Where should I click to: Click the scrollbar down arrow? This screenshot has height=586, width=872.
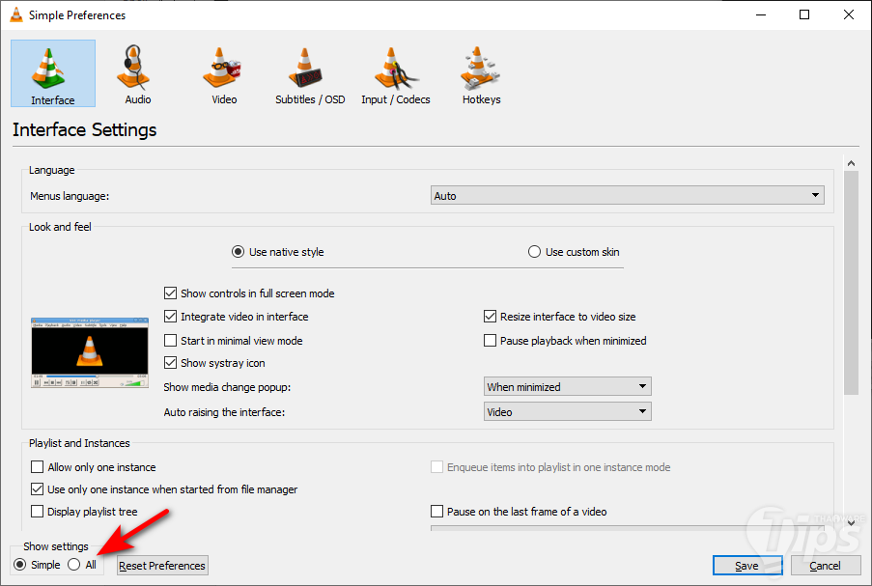[x=851, y=522]
